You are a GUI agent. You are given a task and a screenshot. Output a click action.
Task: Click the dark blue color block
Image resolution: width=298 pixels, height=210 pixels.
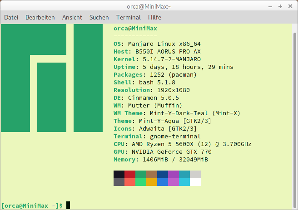163,174
